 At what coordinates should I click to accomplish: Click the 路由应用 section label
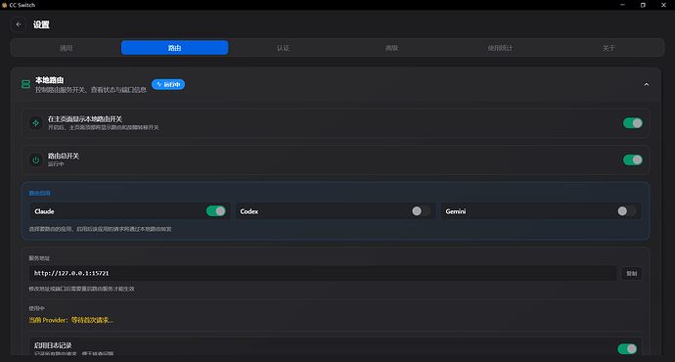(39, 194)
